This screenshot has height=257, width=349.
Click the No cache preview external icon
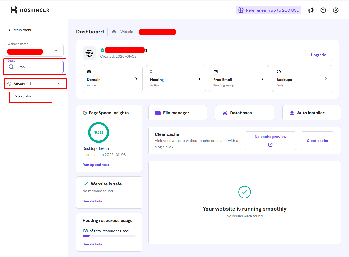click(270, 145)
